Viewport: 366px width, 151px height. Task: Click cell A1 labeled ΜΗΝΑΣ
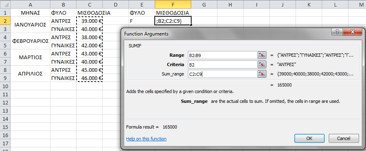pyautogui.click(x=30, y=13)
